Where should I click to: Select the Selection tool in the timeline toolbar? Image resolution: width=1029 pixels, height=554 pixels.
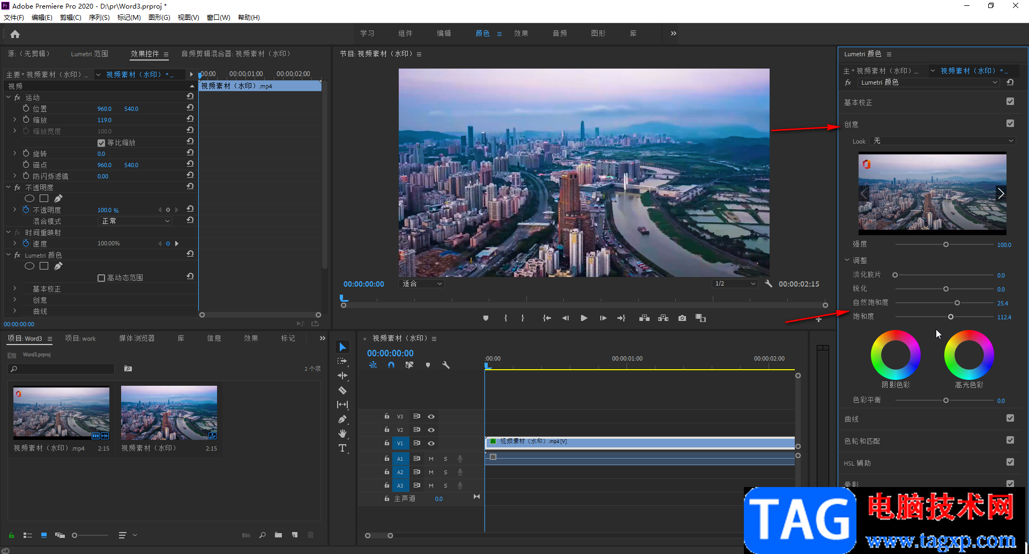point(343,347)
